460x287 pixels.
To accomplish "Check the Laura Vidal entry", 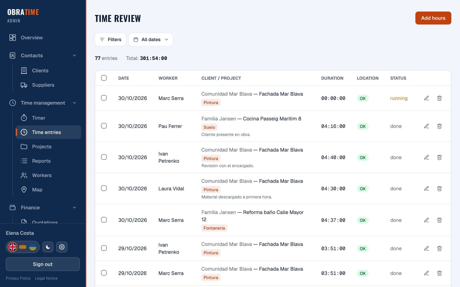I will (x=104, y=188).
